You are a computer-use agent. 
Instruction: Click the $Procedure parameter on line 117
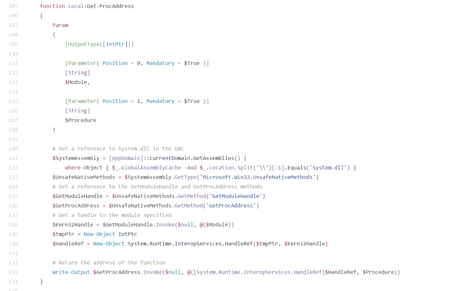(x=81, y=120)
